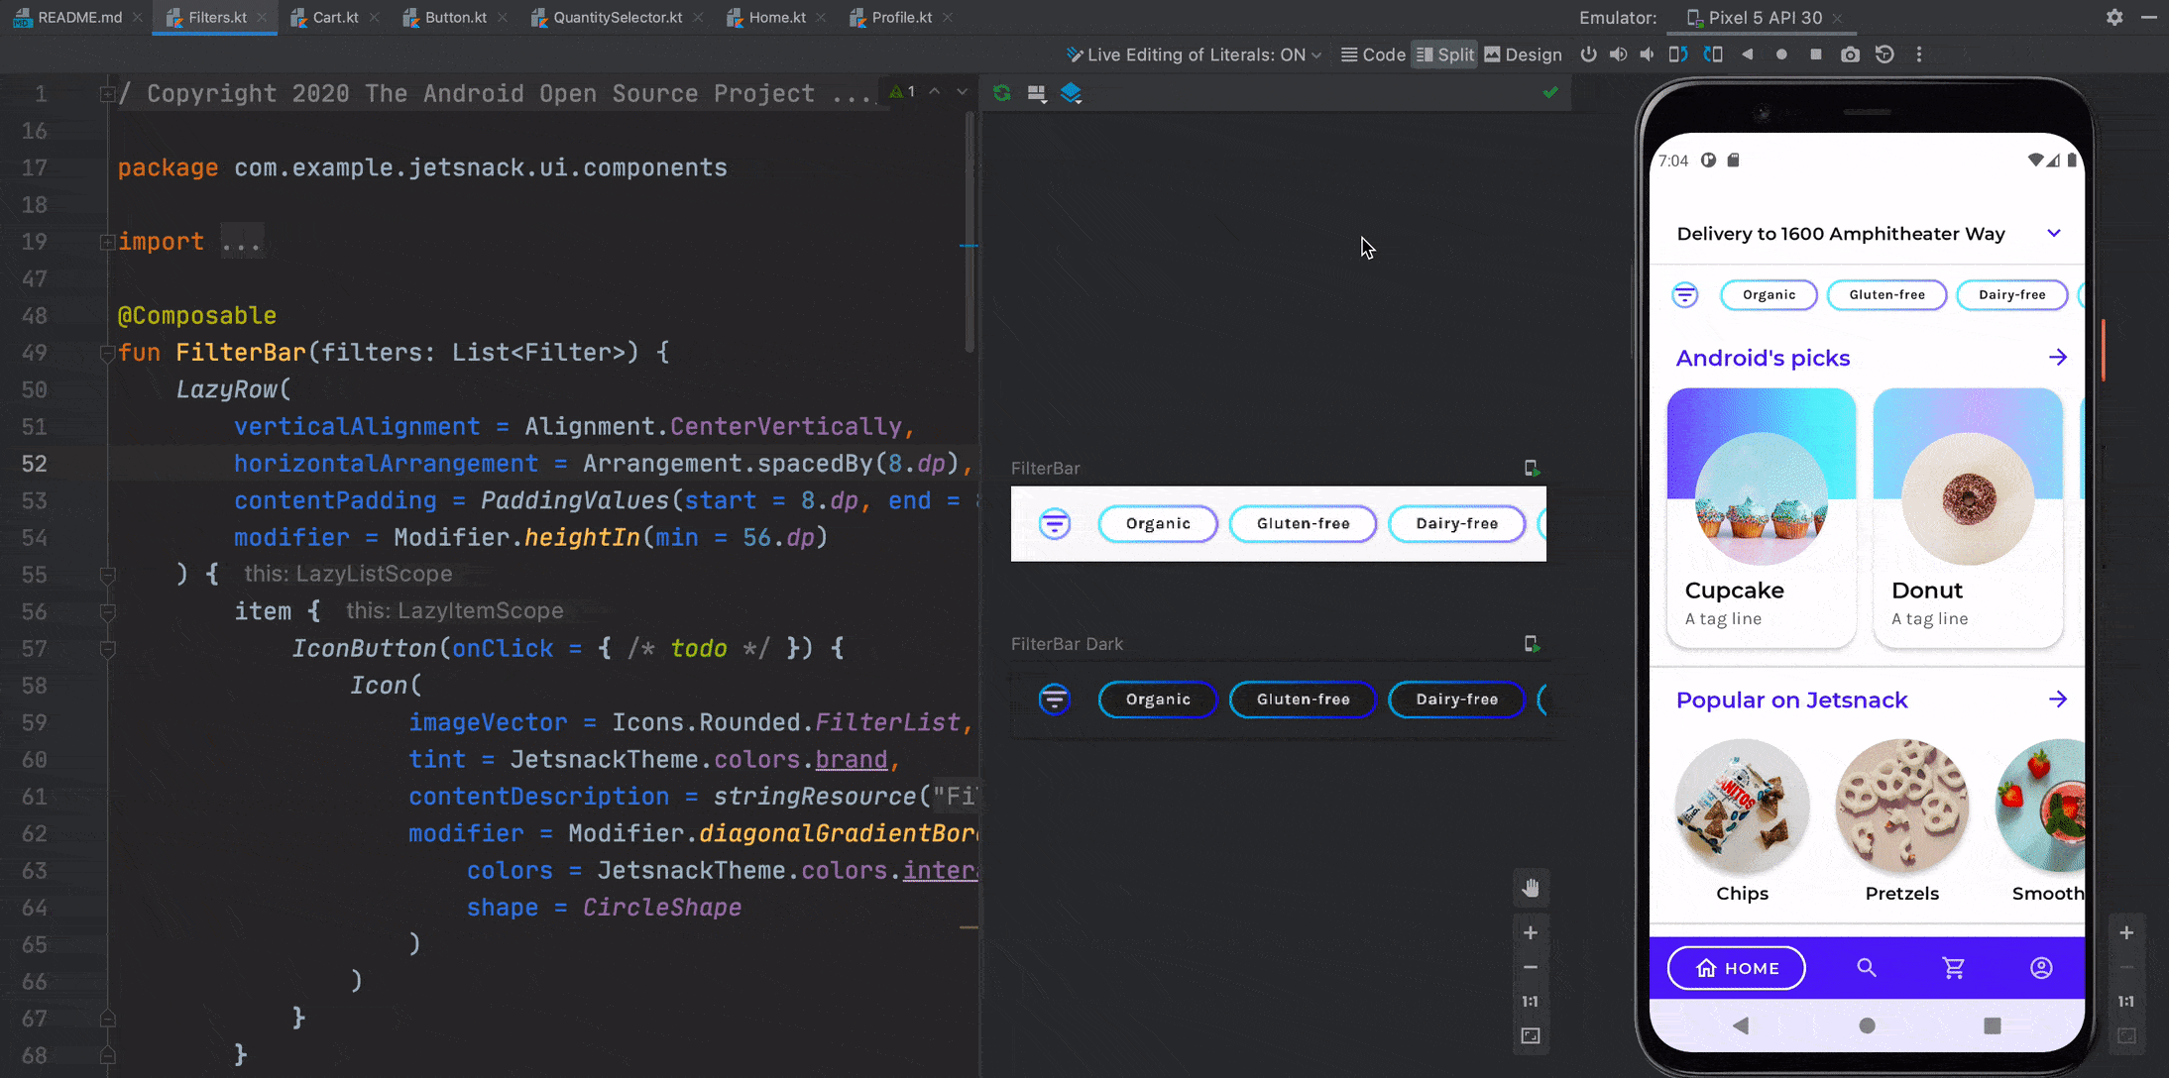
Task: Select the Organic filter chip
Action: (x=1768, y=293)
